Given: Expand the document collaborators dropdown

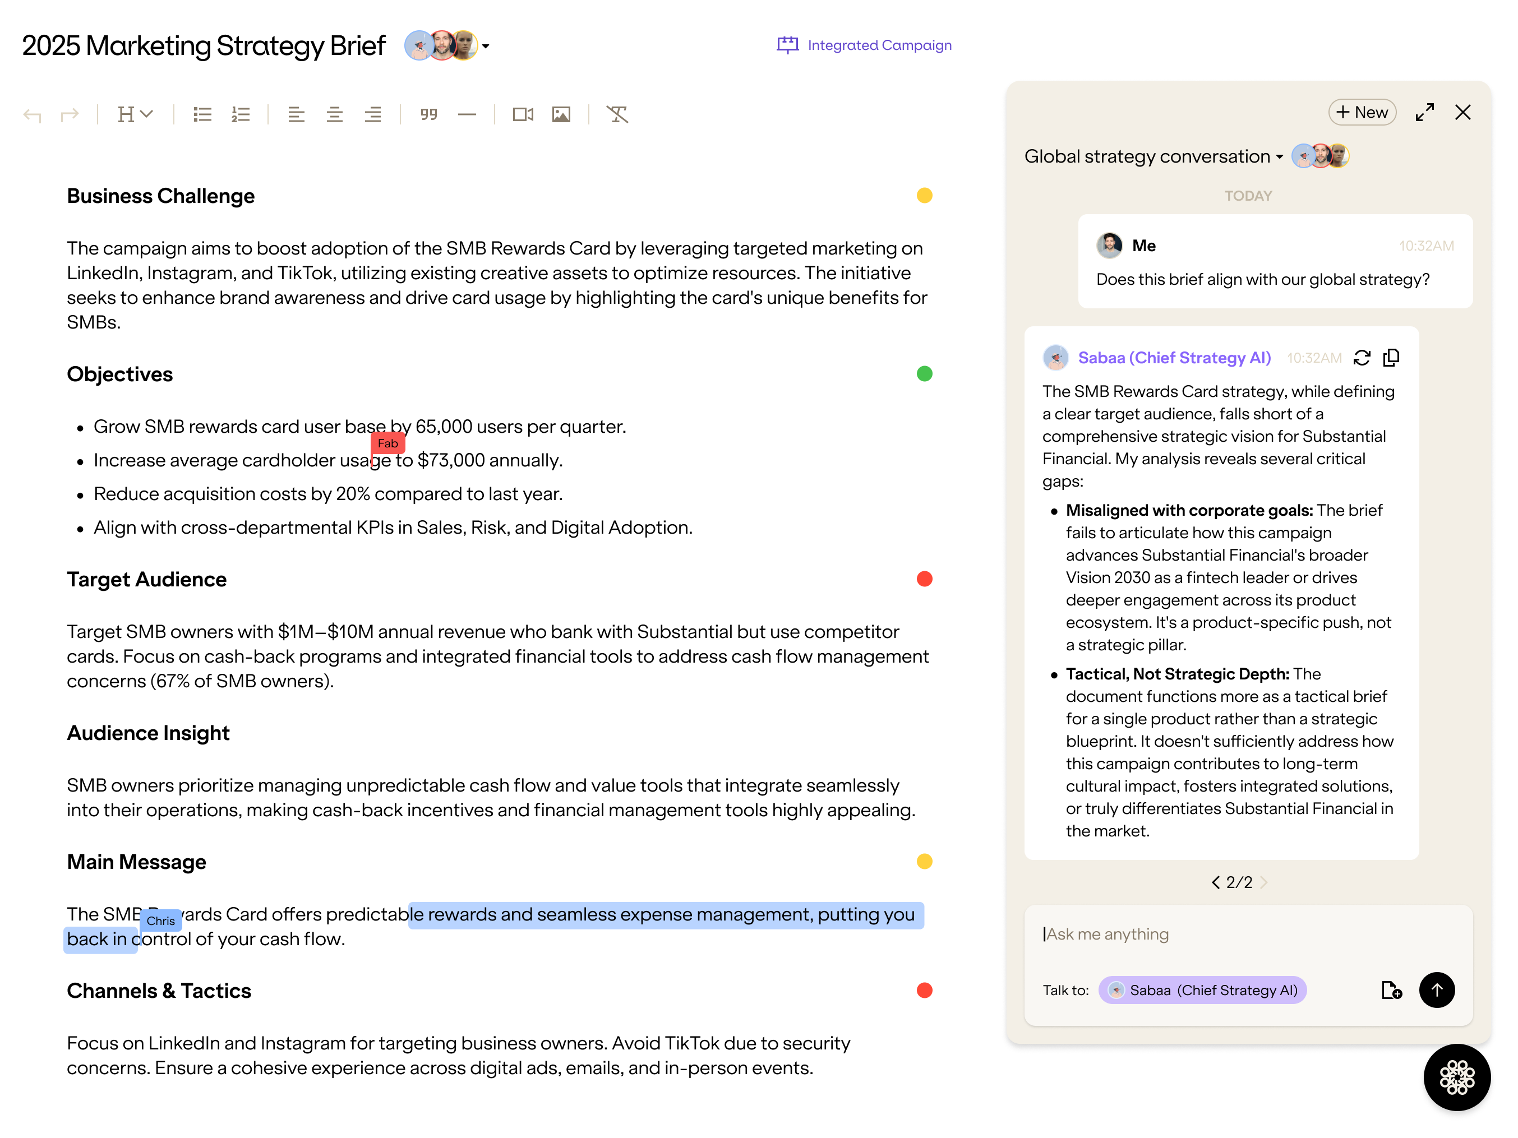Looking at the screenshot, I should (486, 46).
